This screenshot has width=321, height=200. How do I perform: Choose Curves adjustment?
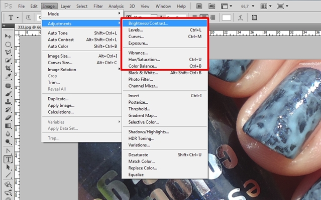pyautogui.click(x=165, y=37)
